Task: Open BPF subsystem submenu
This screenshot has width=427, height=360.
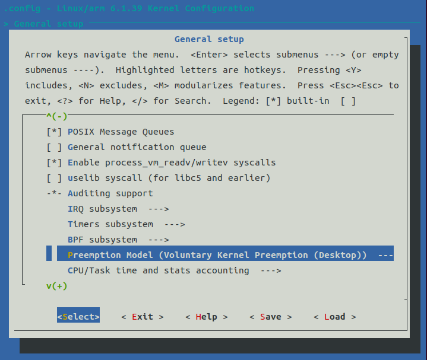Action: tap(118, 240)
